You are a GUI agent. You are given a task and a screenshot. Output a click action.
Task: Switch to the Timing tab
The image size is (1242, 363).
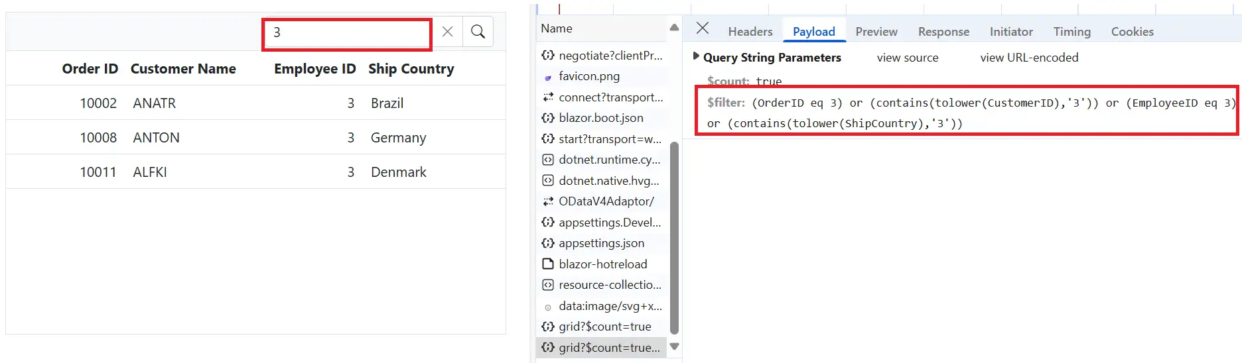1072,32
